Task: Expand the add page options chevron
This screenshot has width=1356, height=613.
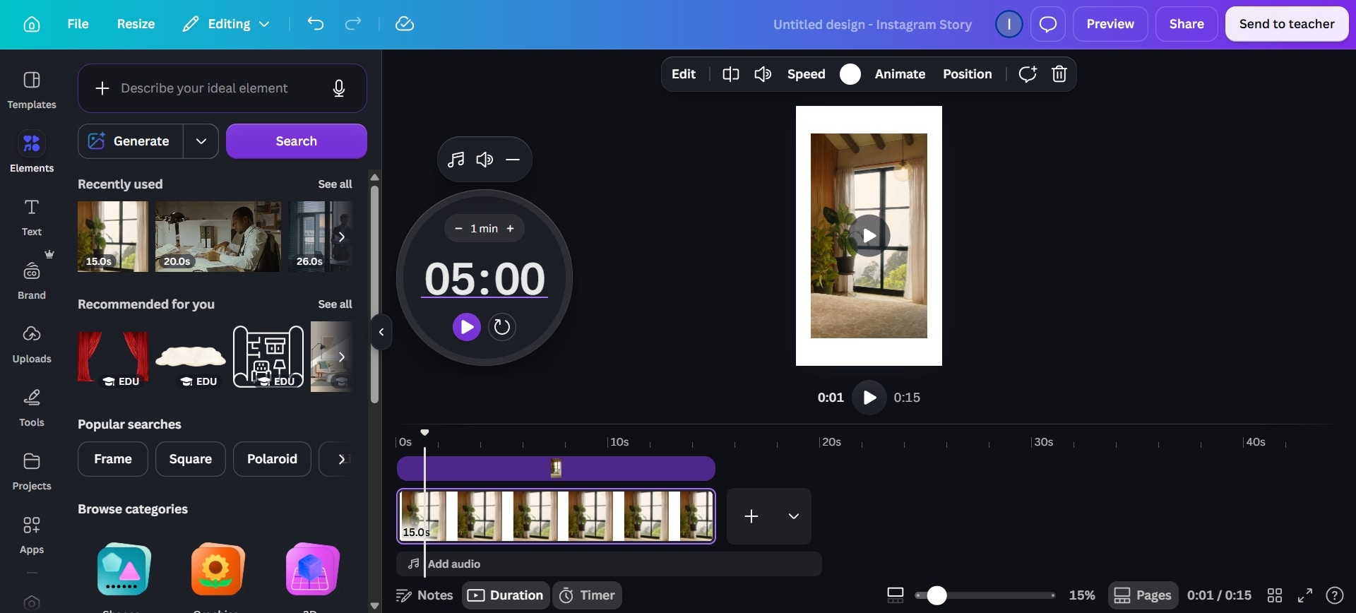Action: coord(794,516)
